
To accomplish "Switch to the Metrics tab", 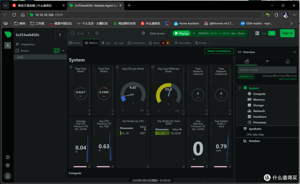I will [91, 43].
